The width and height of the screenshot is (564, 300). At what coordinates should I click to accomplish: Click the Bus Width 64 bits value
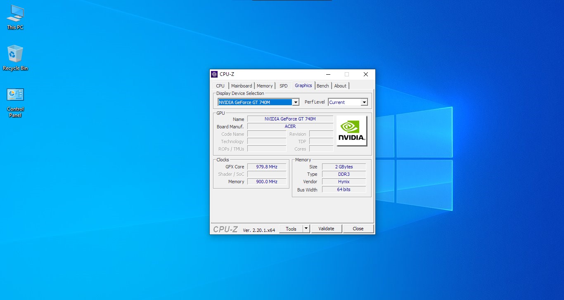(x=344, y=189)
